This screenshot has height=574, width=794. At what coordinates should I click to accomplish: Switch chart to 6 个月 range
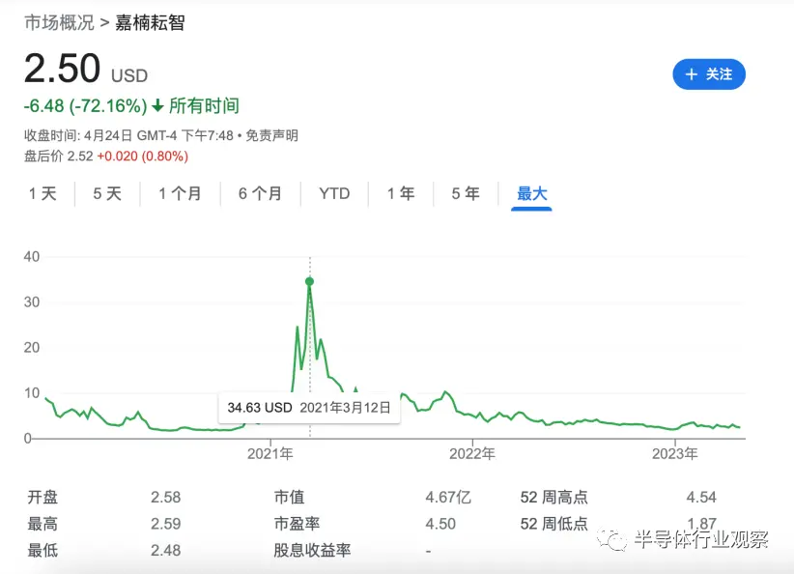(260, 194)
